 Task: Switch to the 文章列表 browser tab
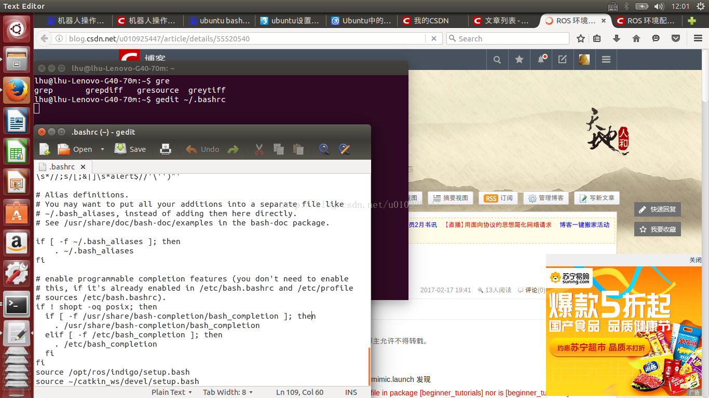503,21
